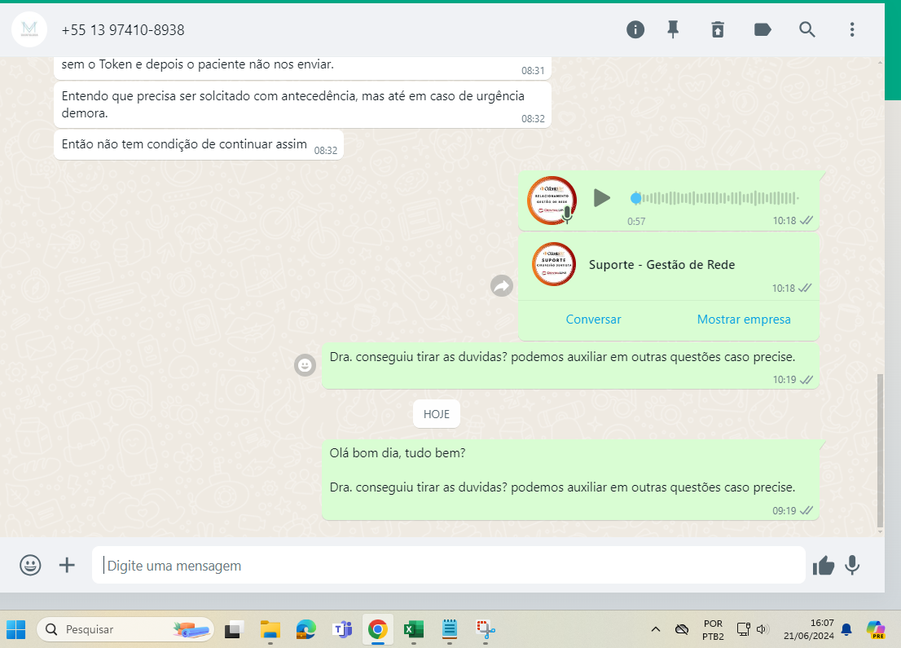Open the emoji picker beside message box
The width and height of the screenshot is (901, 648).
click(x=30, y=565)
